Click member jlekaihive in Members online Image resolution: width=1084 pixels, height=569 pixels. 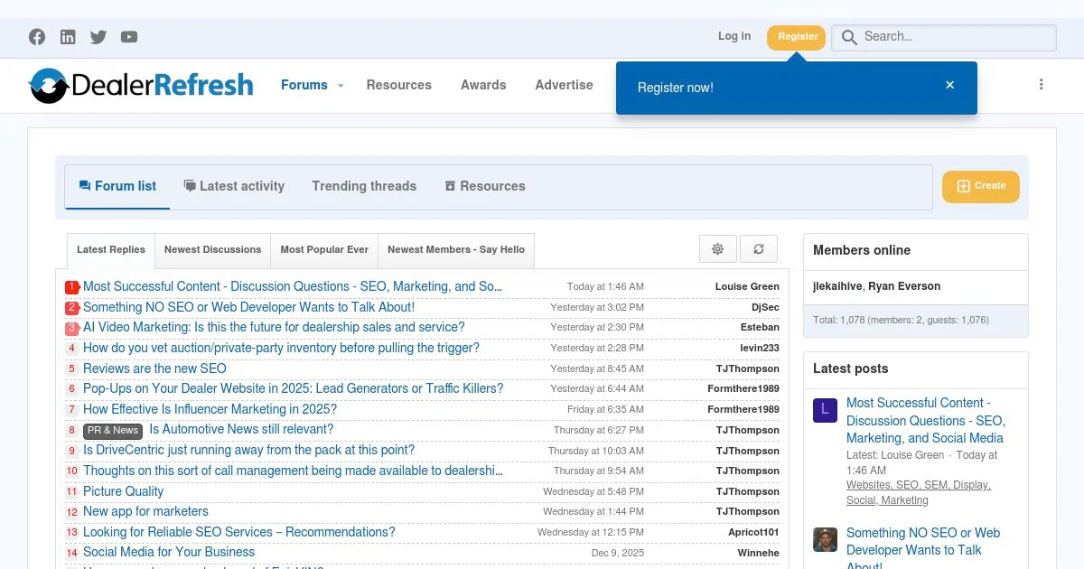pos(836,286)
